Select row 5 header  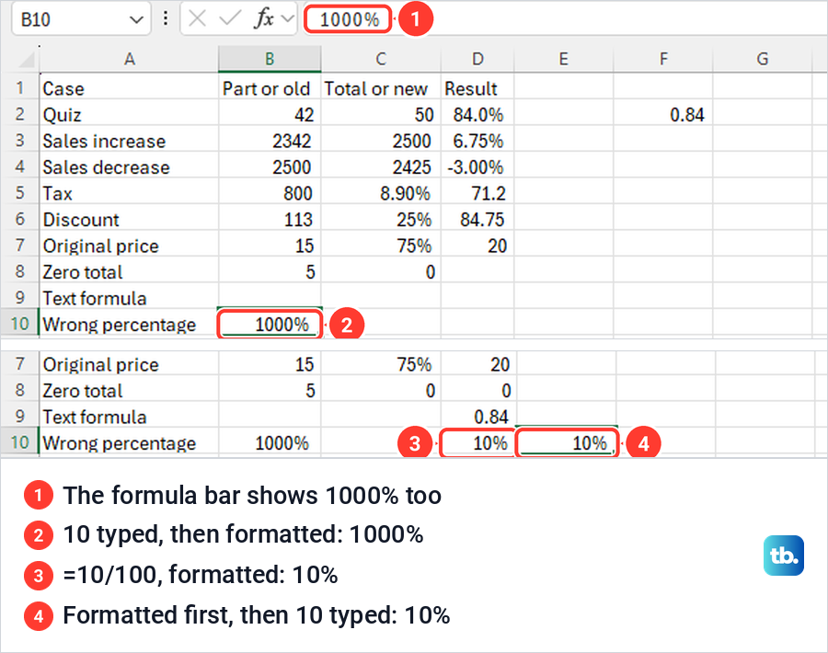pos(19,192)
